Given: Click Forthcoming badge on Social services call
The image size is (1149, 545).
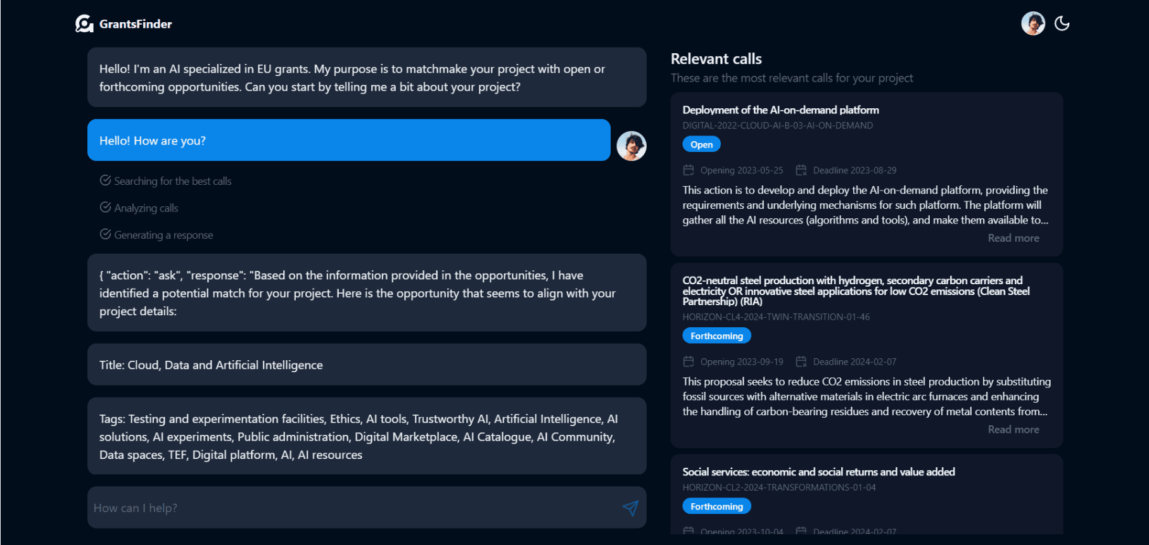Looking at the screenshot, I should pyautogui.click(x=716, y=506).
